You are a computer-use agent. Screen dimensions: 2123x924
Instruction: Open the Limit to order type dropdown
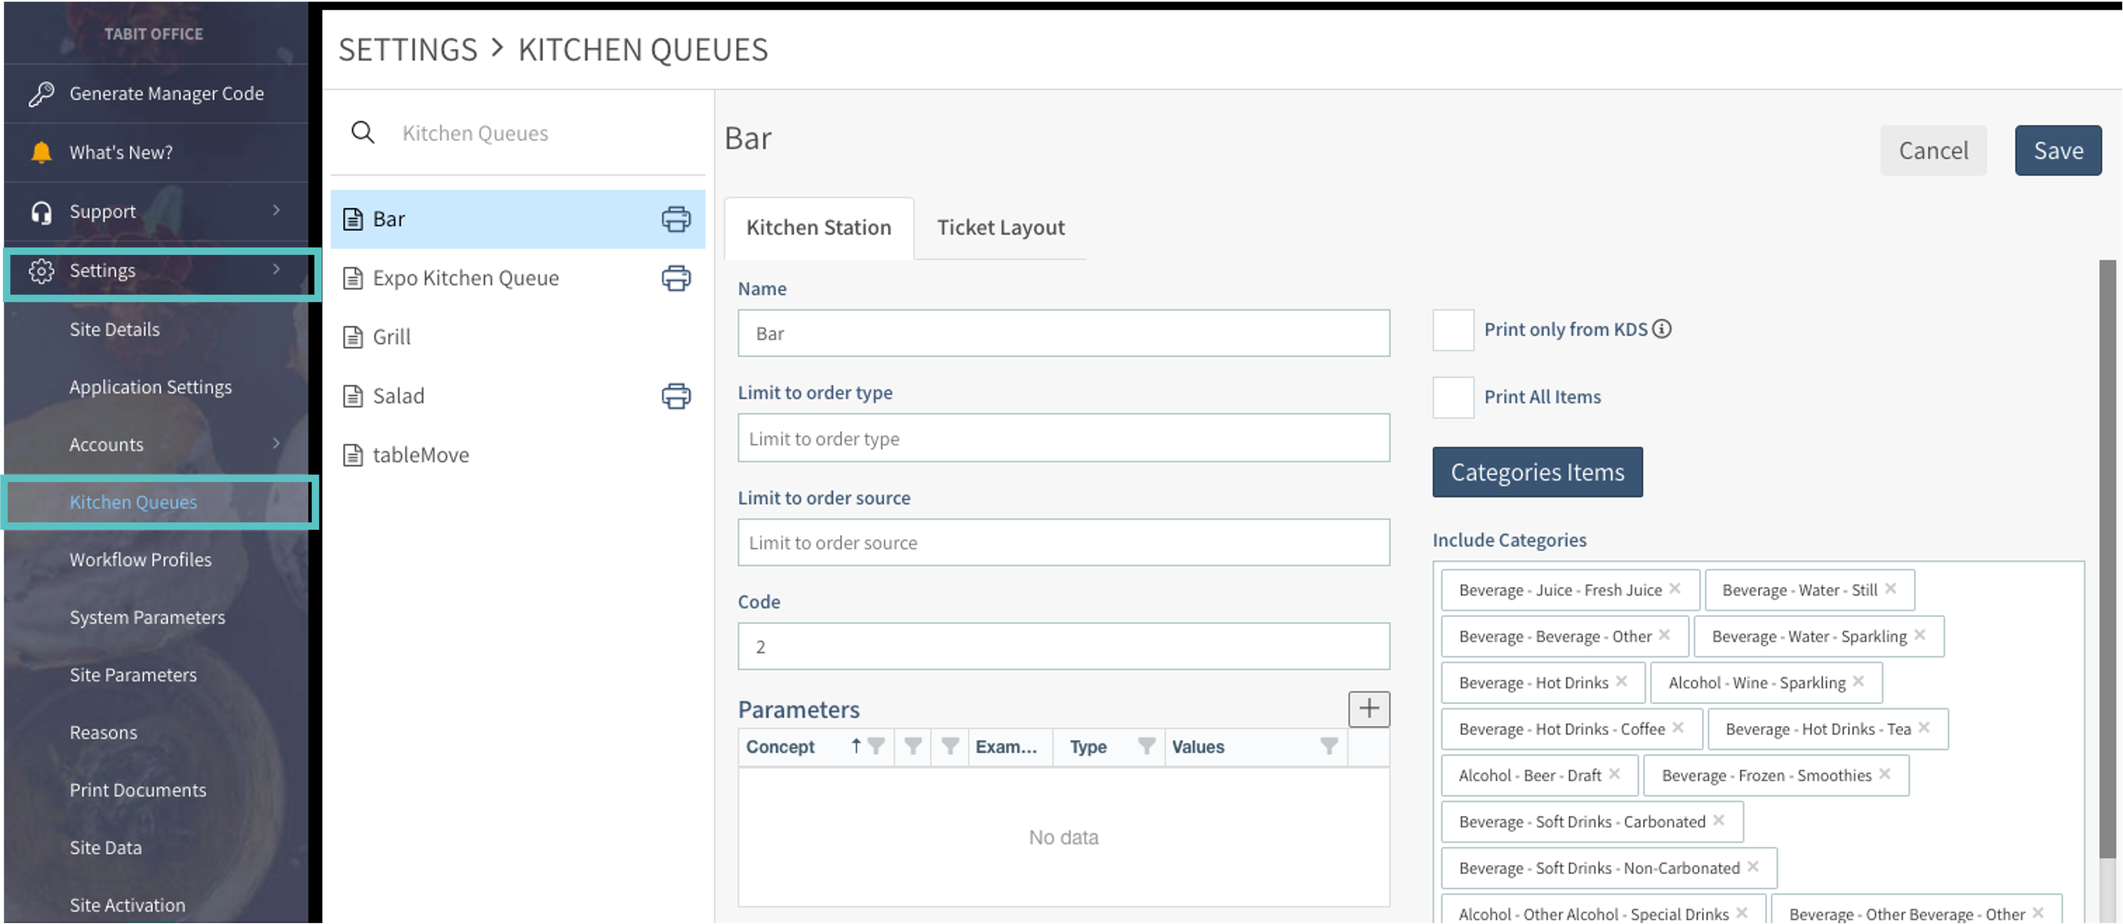click(x=1062, y=438)
